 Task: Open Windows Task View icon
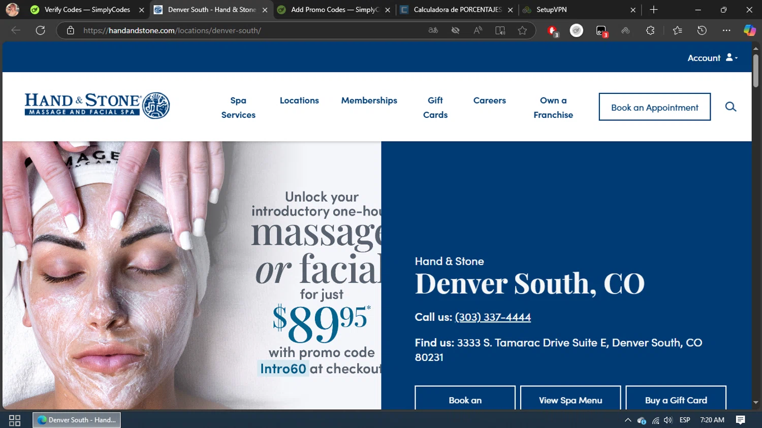click(x=15, y=420)
